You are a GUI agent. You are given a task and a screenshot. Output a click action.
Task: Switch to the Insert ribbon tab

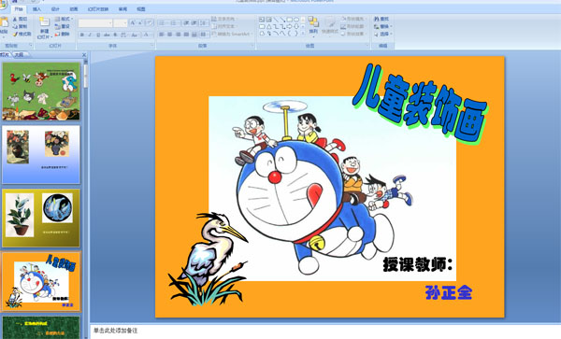coord(36,9)
